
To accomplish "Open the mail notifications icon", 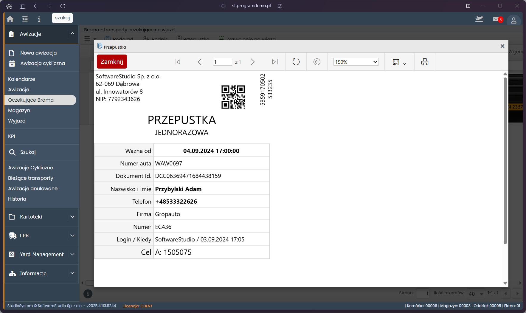I will click(x=496, y=19).
